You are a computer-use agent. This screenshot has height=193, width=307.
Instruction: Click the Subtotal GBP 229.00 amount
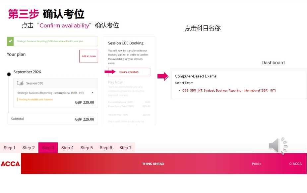point(85,119)
